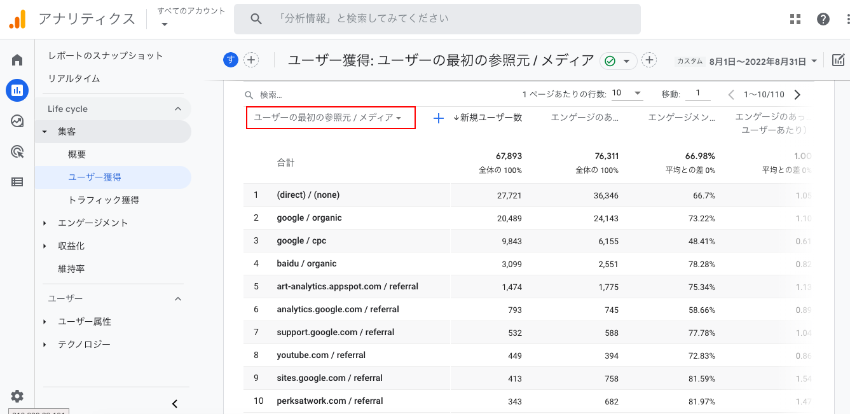Open the more options menu at the top right
The height and width of the screenshot is (414, 850).
847,19
